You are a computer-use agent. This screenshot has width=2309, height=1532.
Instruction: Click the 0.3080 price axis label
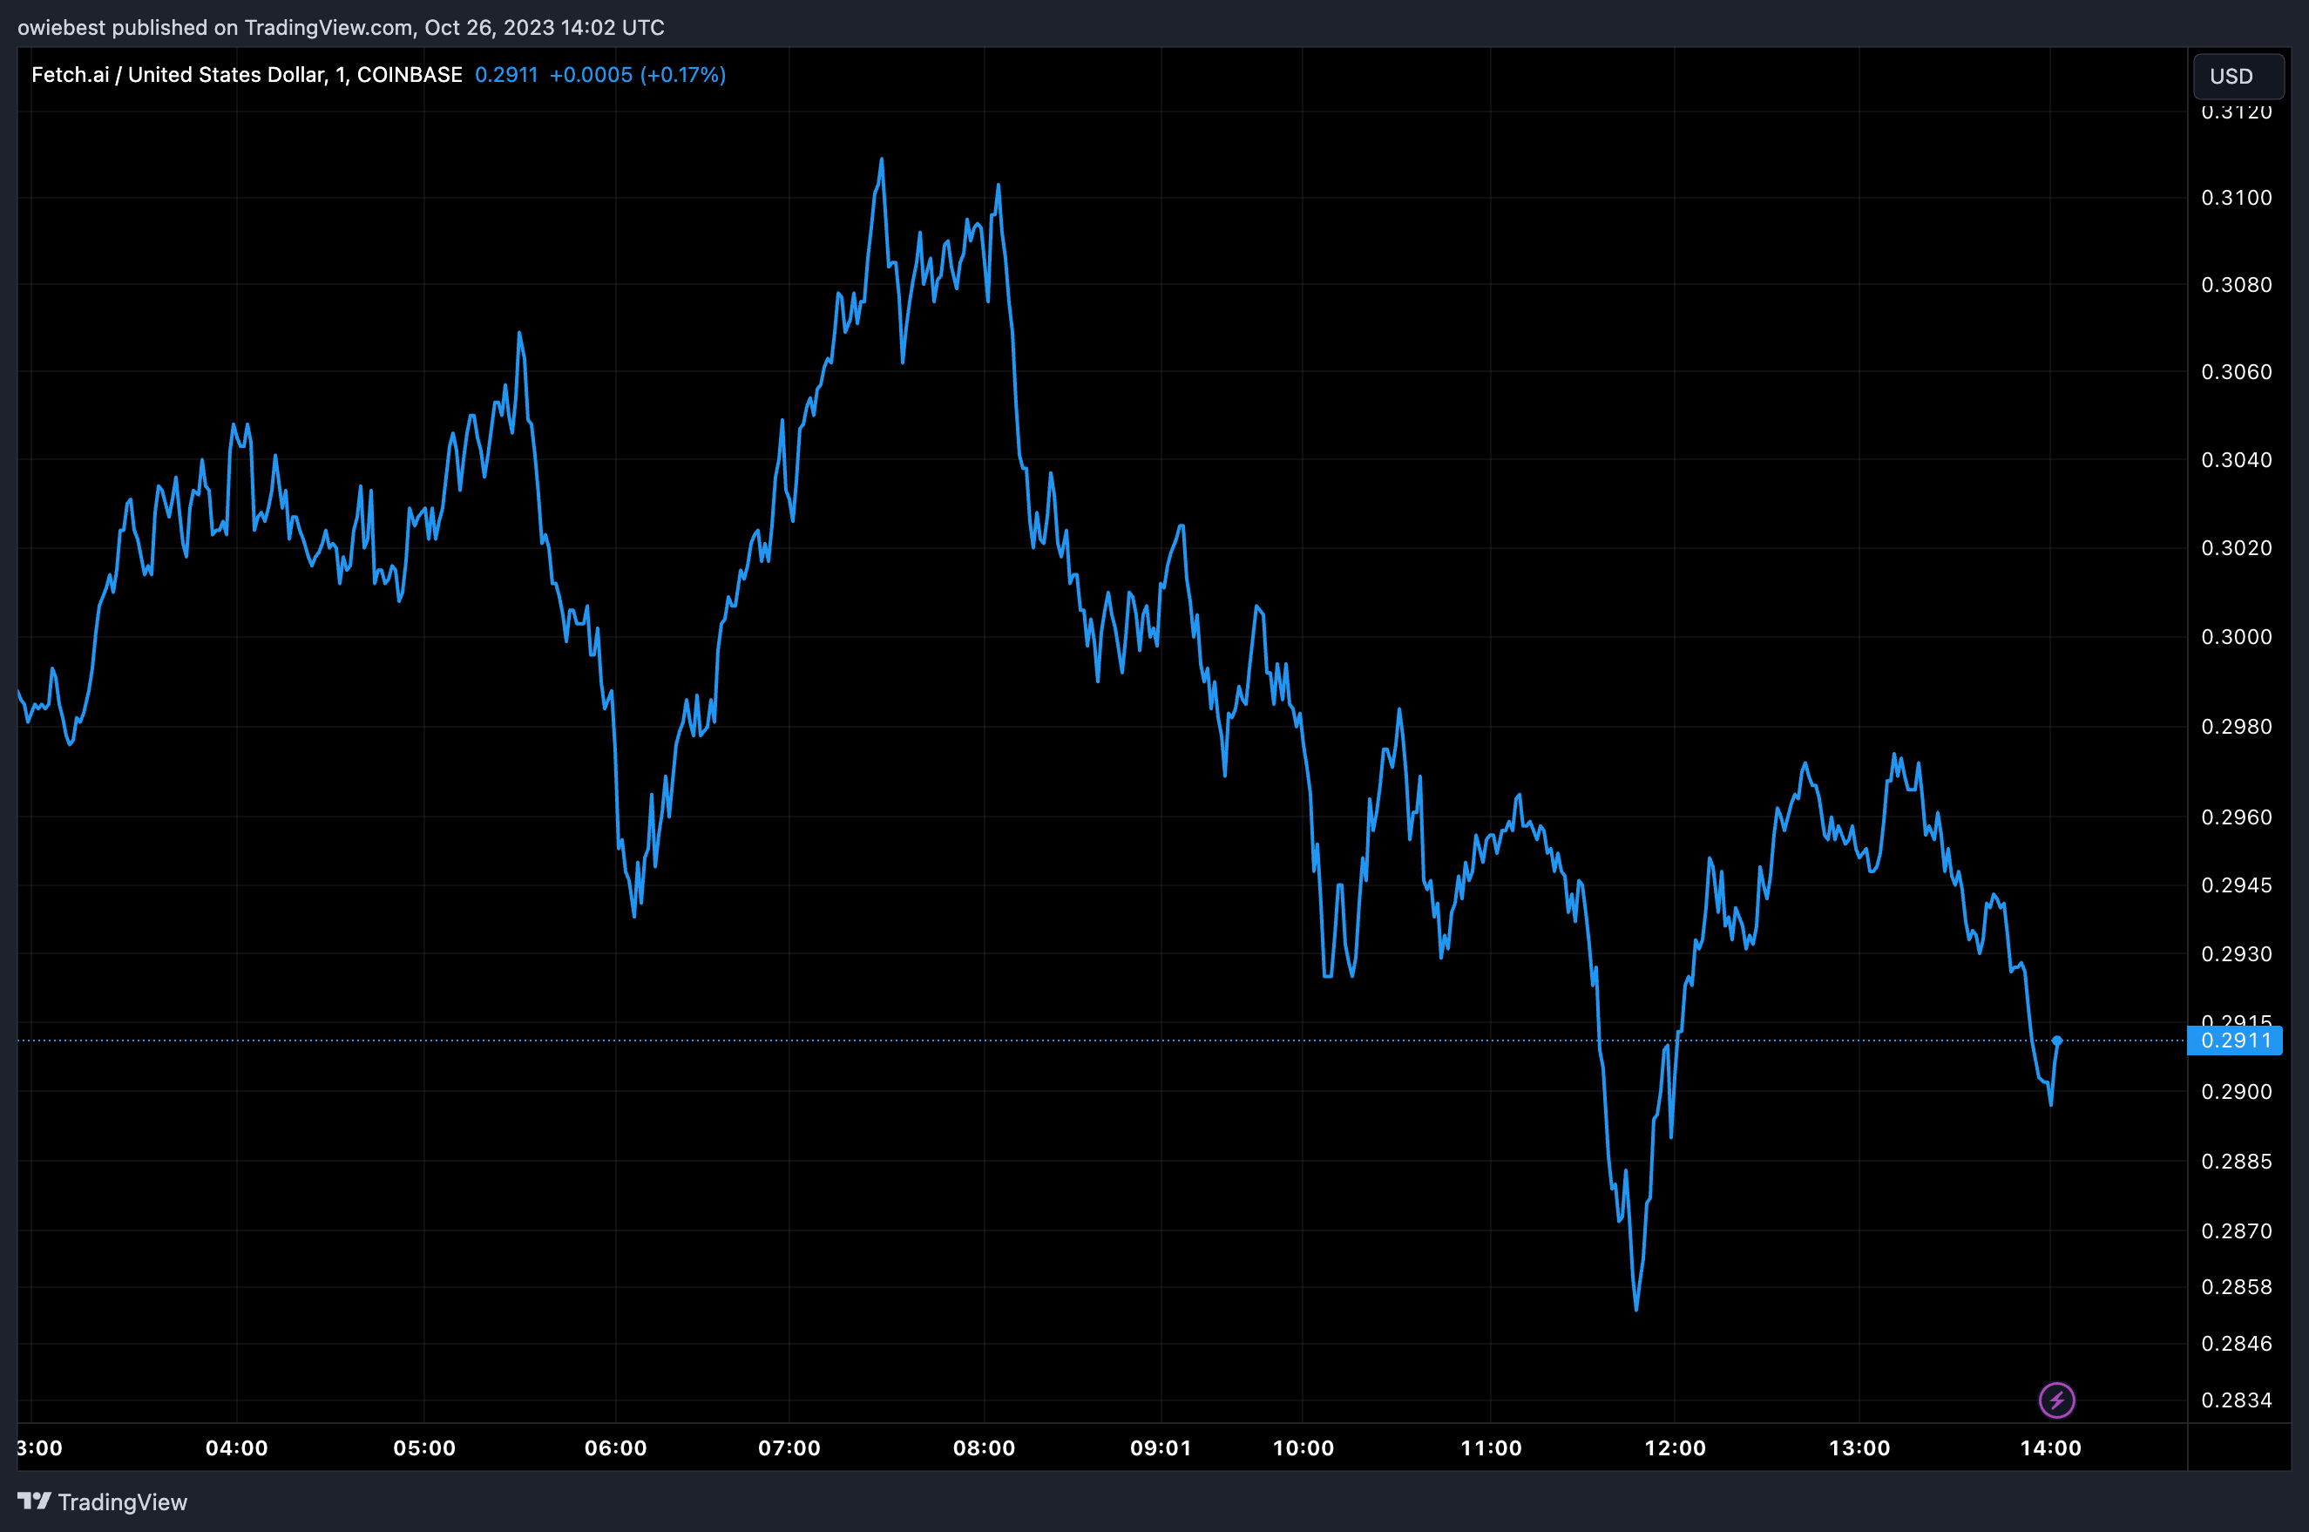click(2237, 284)
